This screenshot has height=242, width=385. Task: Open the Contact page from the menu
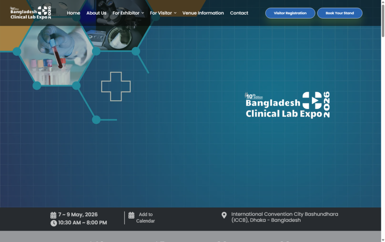coord(239,13)
